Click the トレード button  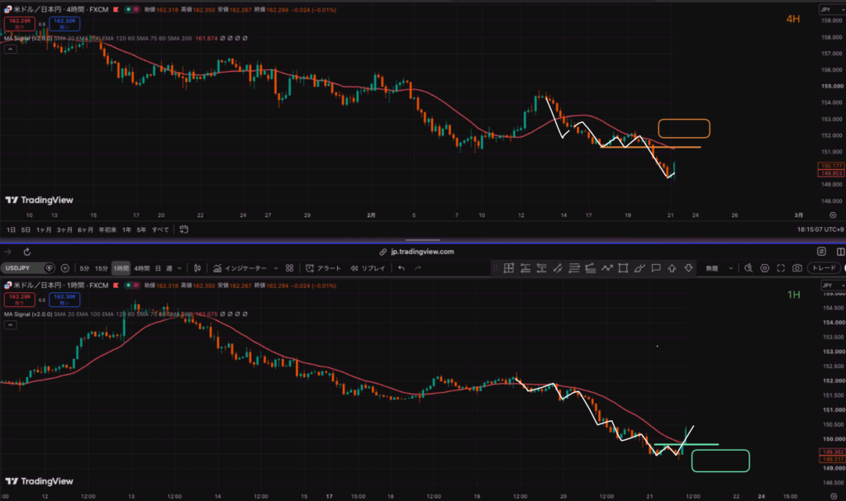[x=824, y=268]
